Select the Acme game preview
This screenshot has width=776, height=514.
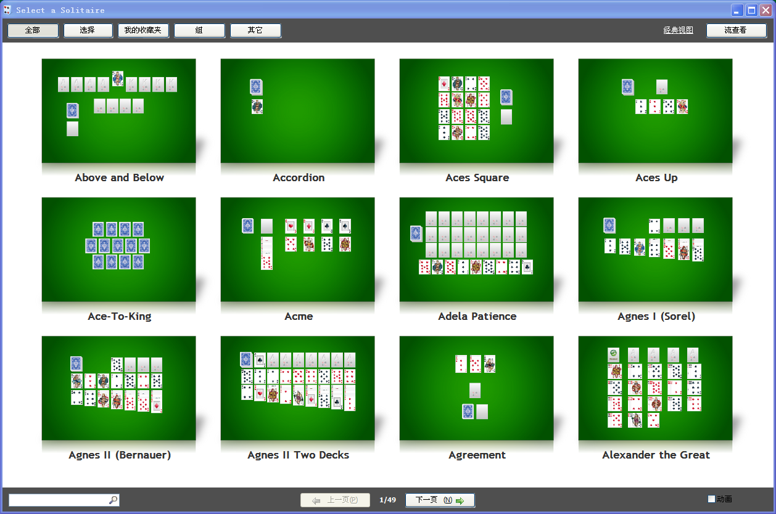point(297,250)
